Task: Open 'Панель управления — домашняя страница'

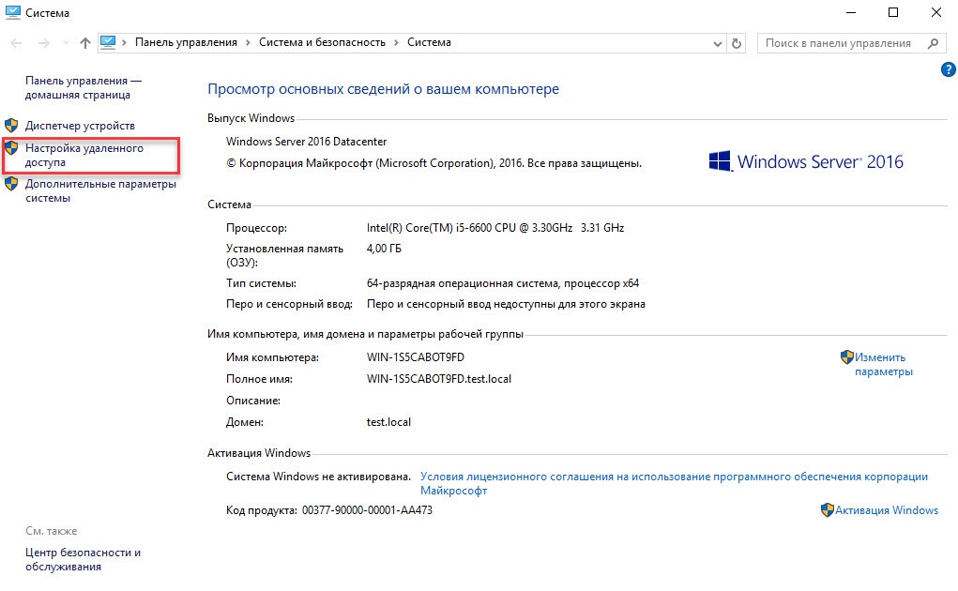Action: 84,87
